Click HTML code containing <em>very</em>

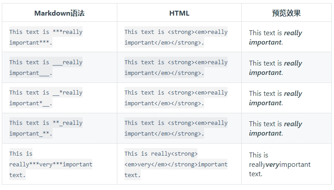point(176,164)
